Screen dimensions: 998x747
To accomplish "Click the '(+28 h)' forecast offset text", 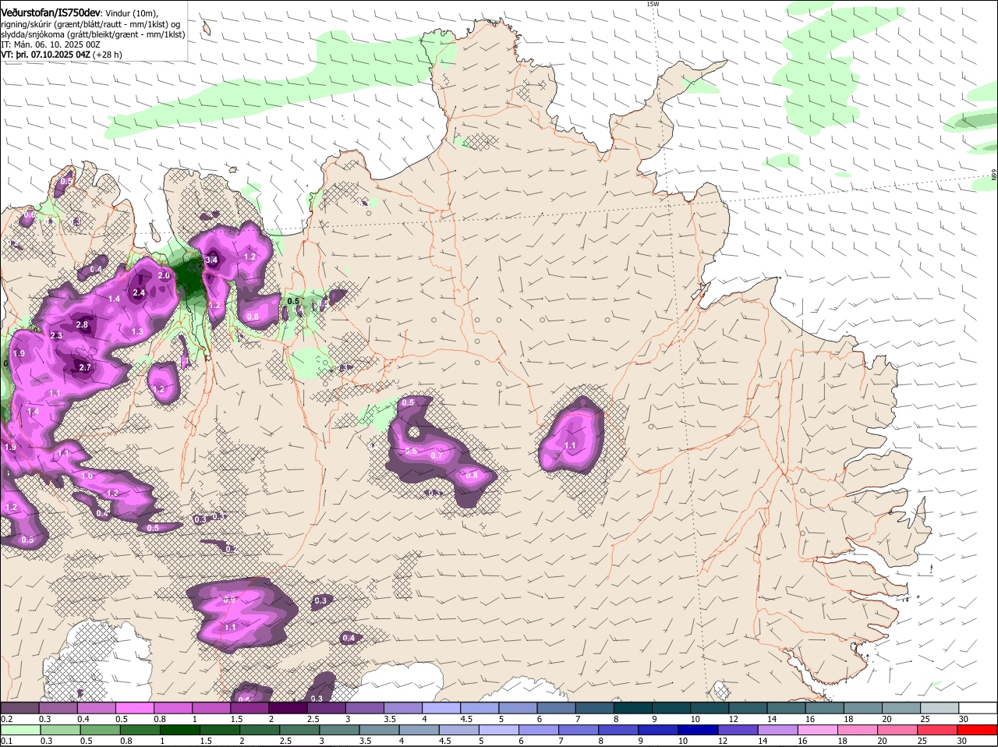I will tap(108, 55).
